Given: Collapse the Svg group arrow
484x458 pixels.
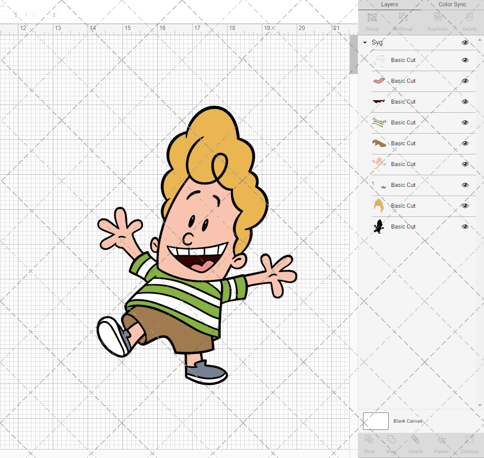Looking at the screenshot, I should coord(365,42).
